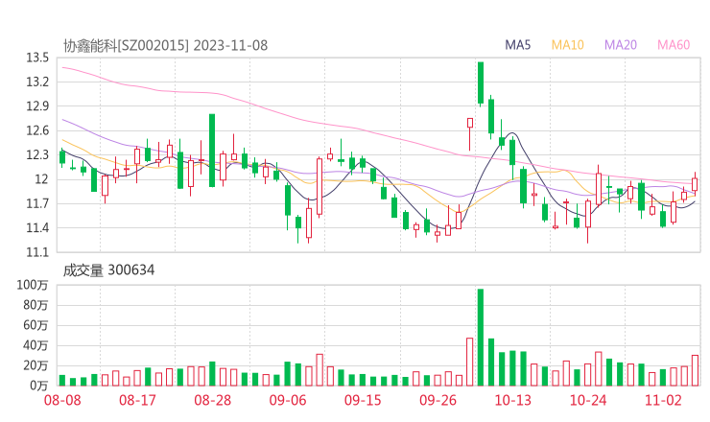Click the stock title 协鑫能科[SZ002015] 2023-11-08

coord(165,46)
